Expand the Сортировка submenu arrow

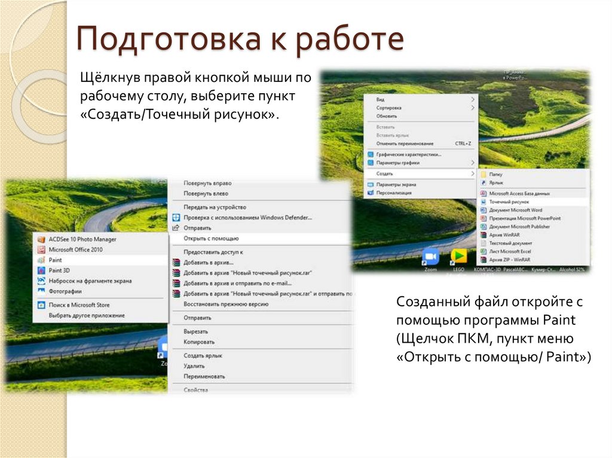(472, 107)
